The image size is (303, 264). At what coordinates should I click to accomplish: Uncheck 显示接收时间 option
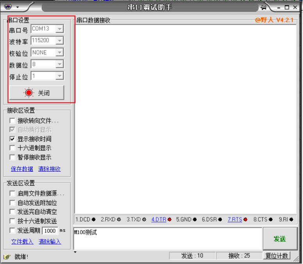(12, 139)
